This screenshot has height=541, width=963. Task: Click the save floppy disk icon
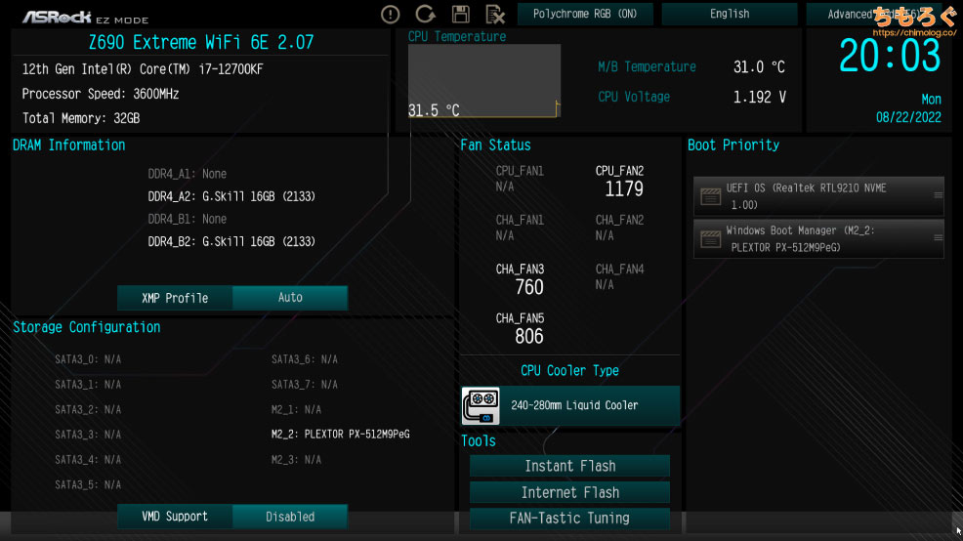[461, 14]
